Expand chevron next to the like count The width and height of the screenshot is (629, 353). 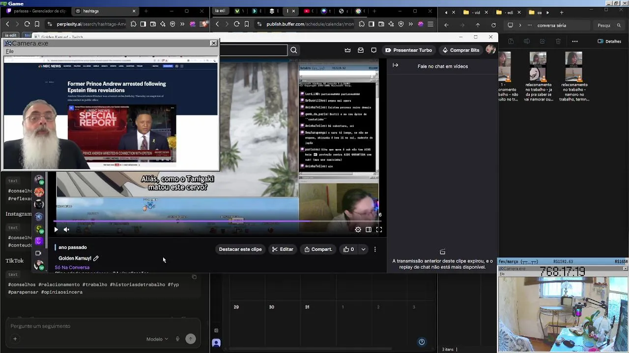coord(363,249)
